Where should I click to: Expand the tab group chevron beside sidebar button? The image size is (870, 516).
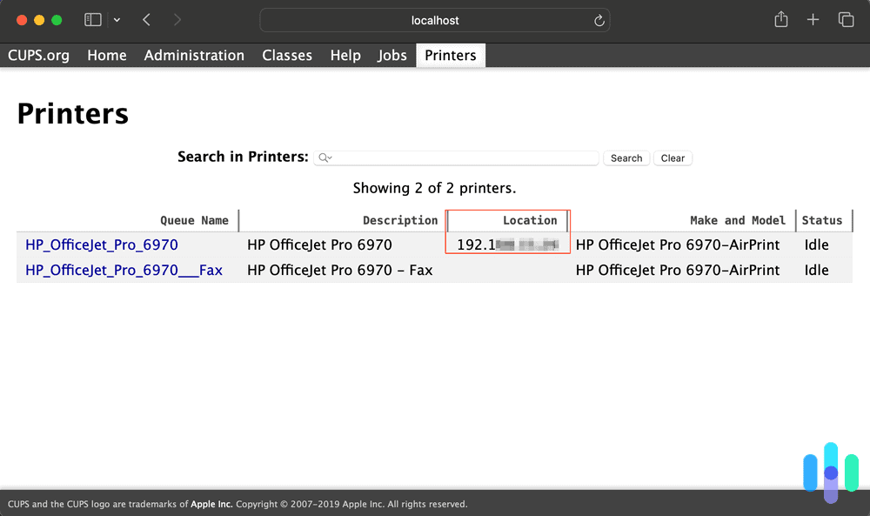[x=116, y=19]
